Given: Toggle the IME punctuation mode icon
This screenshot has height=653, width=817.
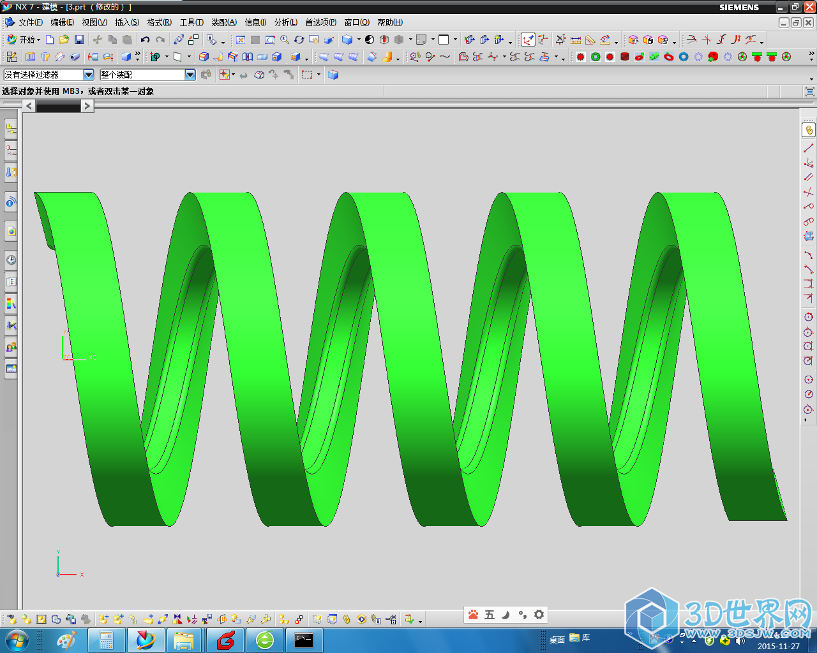Looking at the screenshot, I should (x=523, y=615).
